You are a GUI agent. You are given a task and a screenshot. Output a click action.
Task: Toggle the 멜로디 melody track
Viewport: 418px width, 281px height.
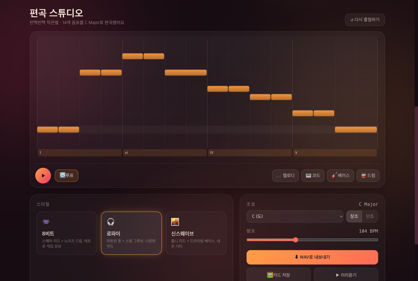pyautogui.click(x=285, y=175)
